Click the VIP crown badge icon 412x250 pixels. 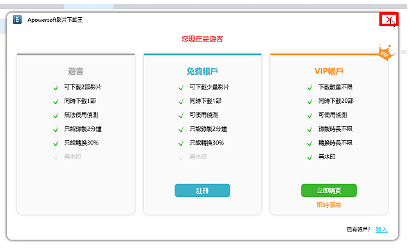coord(386,52)
